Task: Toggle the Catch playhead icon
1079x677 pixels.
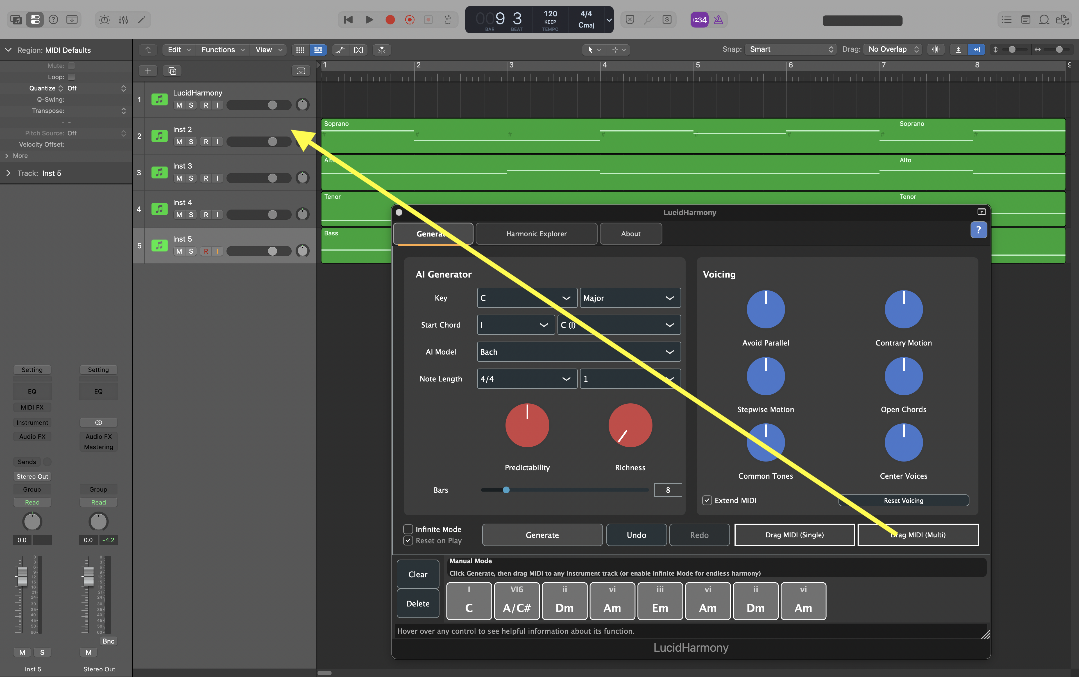Action: click(382, 50)
